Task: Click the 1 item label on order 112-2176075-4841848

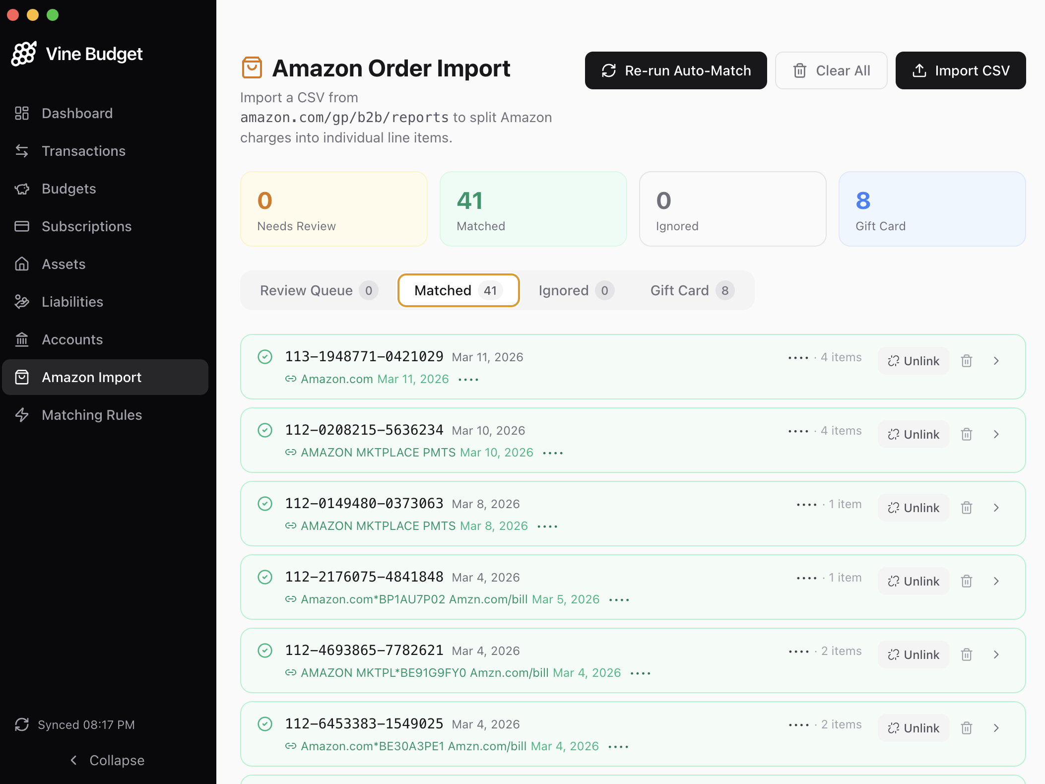Action: click(845, 578)
